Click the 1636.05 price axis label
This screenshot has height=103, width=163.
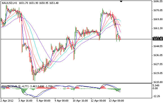point(158,55)
